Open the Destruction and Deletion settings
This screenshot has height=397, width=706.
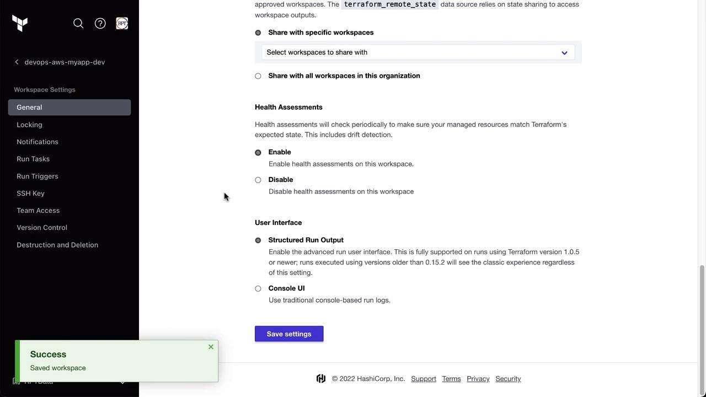[x=57, y=245]
